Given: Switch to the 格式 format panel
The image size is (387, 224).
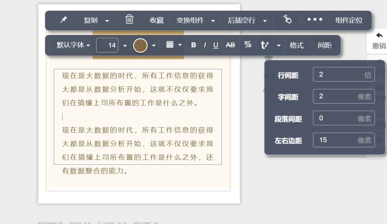Looking at the screenshot, I should point(297,45).
